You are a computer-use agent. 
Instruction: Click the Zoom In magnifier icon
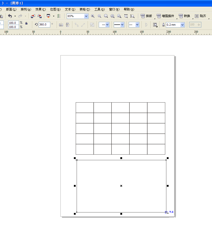click(x=93, y=16)
